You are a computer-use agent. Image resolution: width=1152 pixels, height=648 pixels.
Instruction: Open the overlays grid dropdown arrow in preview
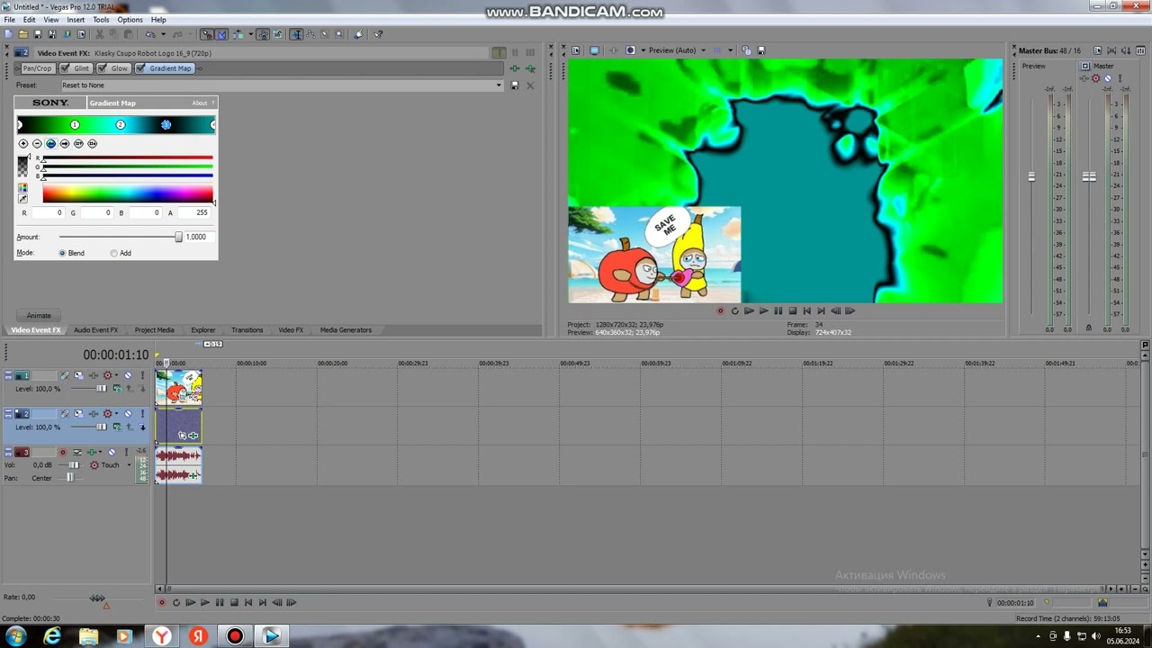click(731, 50)
